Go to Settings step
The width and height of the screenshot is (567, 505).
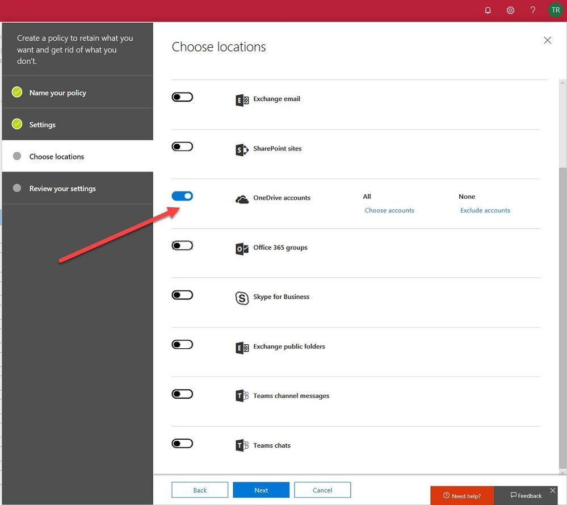[77, 124]
